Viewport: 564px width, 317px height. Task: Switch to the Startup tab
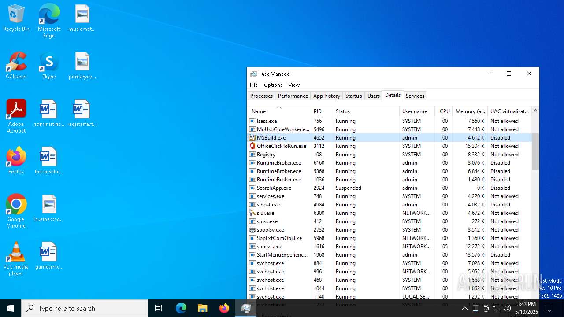(x=353, y=96)
